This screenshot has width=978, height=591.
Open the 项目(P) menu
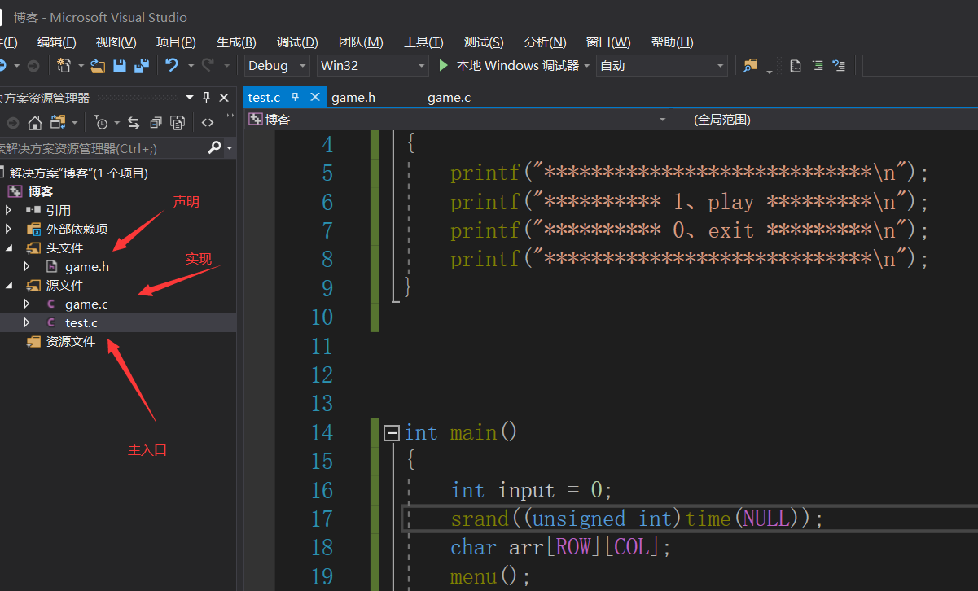(x=176, y=42)
